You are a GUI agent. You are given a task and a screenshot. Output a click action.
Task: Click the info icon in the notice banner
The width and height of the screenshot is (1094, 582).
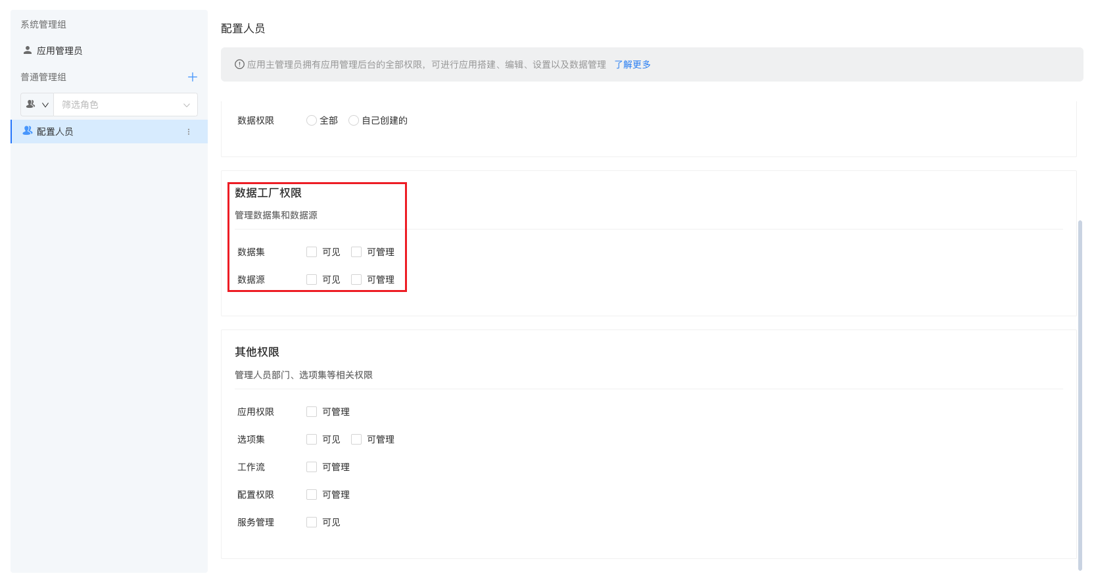tap(240, 64)
